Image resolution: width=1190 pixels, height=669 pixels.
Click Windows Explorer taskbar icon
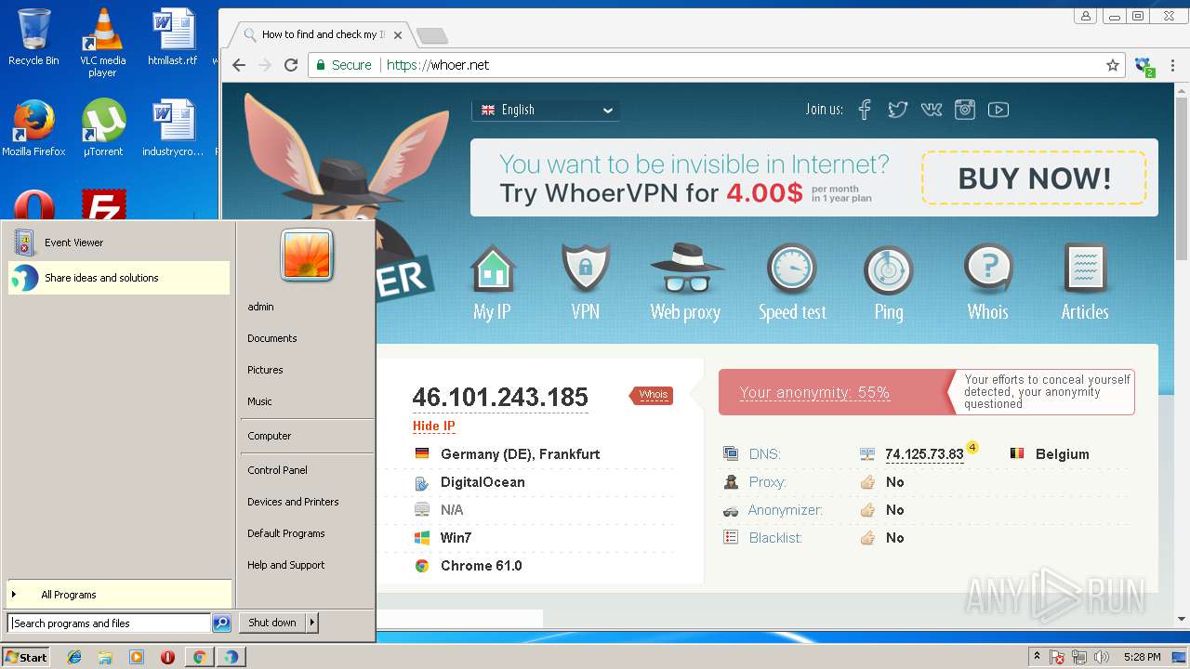tap(105, 657)
